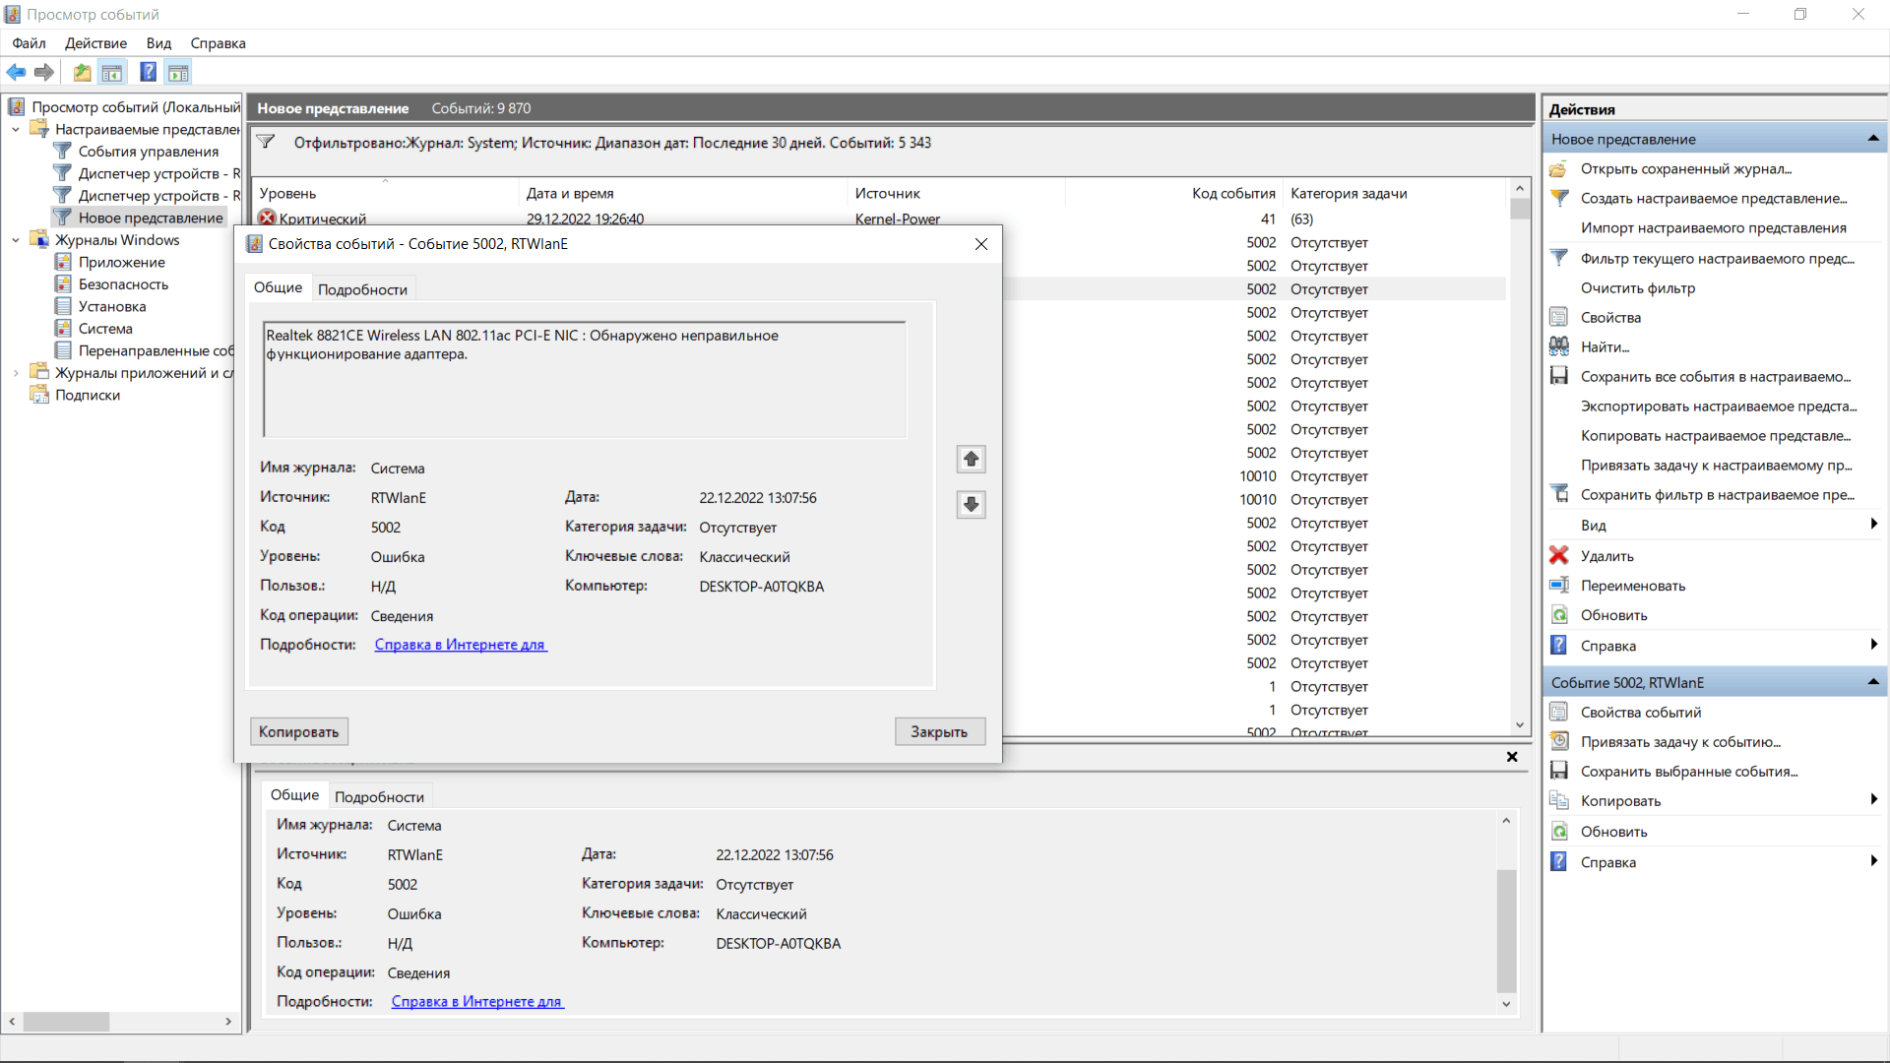Screen dimensions: 1890x1063
Task: Click the Properties icon in Actions pane
Action: click(1559, 317)
